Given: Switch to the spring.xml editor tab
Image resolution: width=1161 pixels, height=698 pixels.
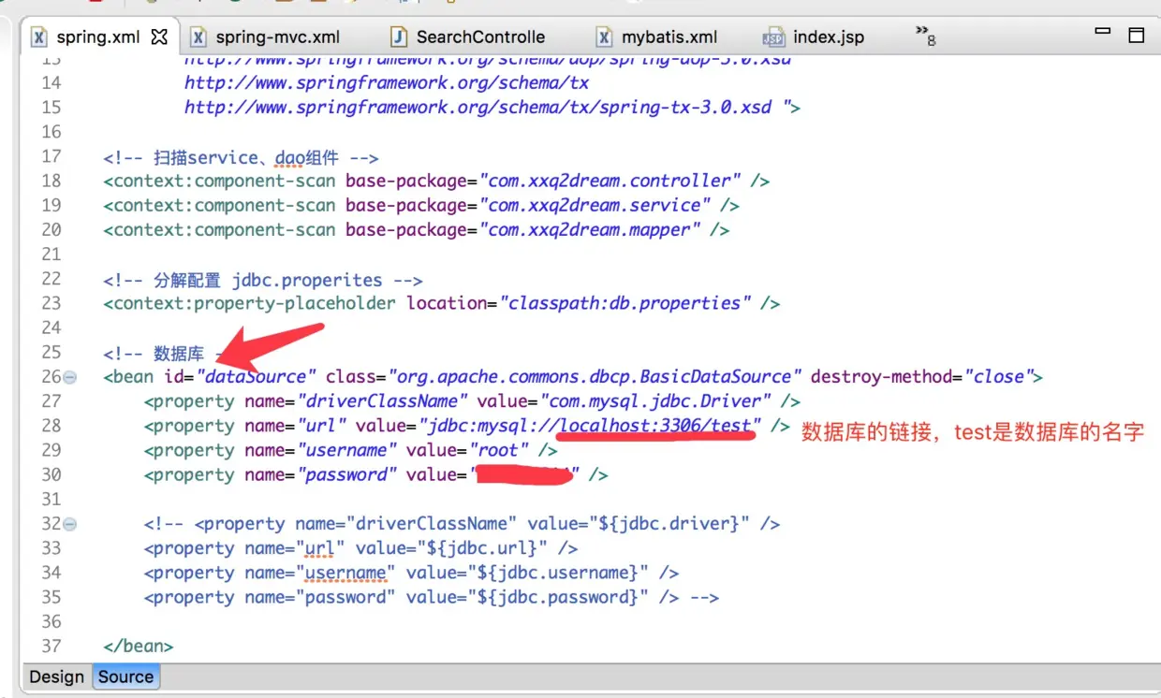Looking at the screenshot, I should pos(98,37).
